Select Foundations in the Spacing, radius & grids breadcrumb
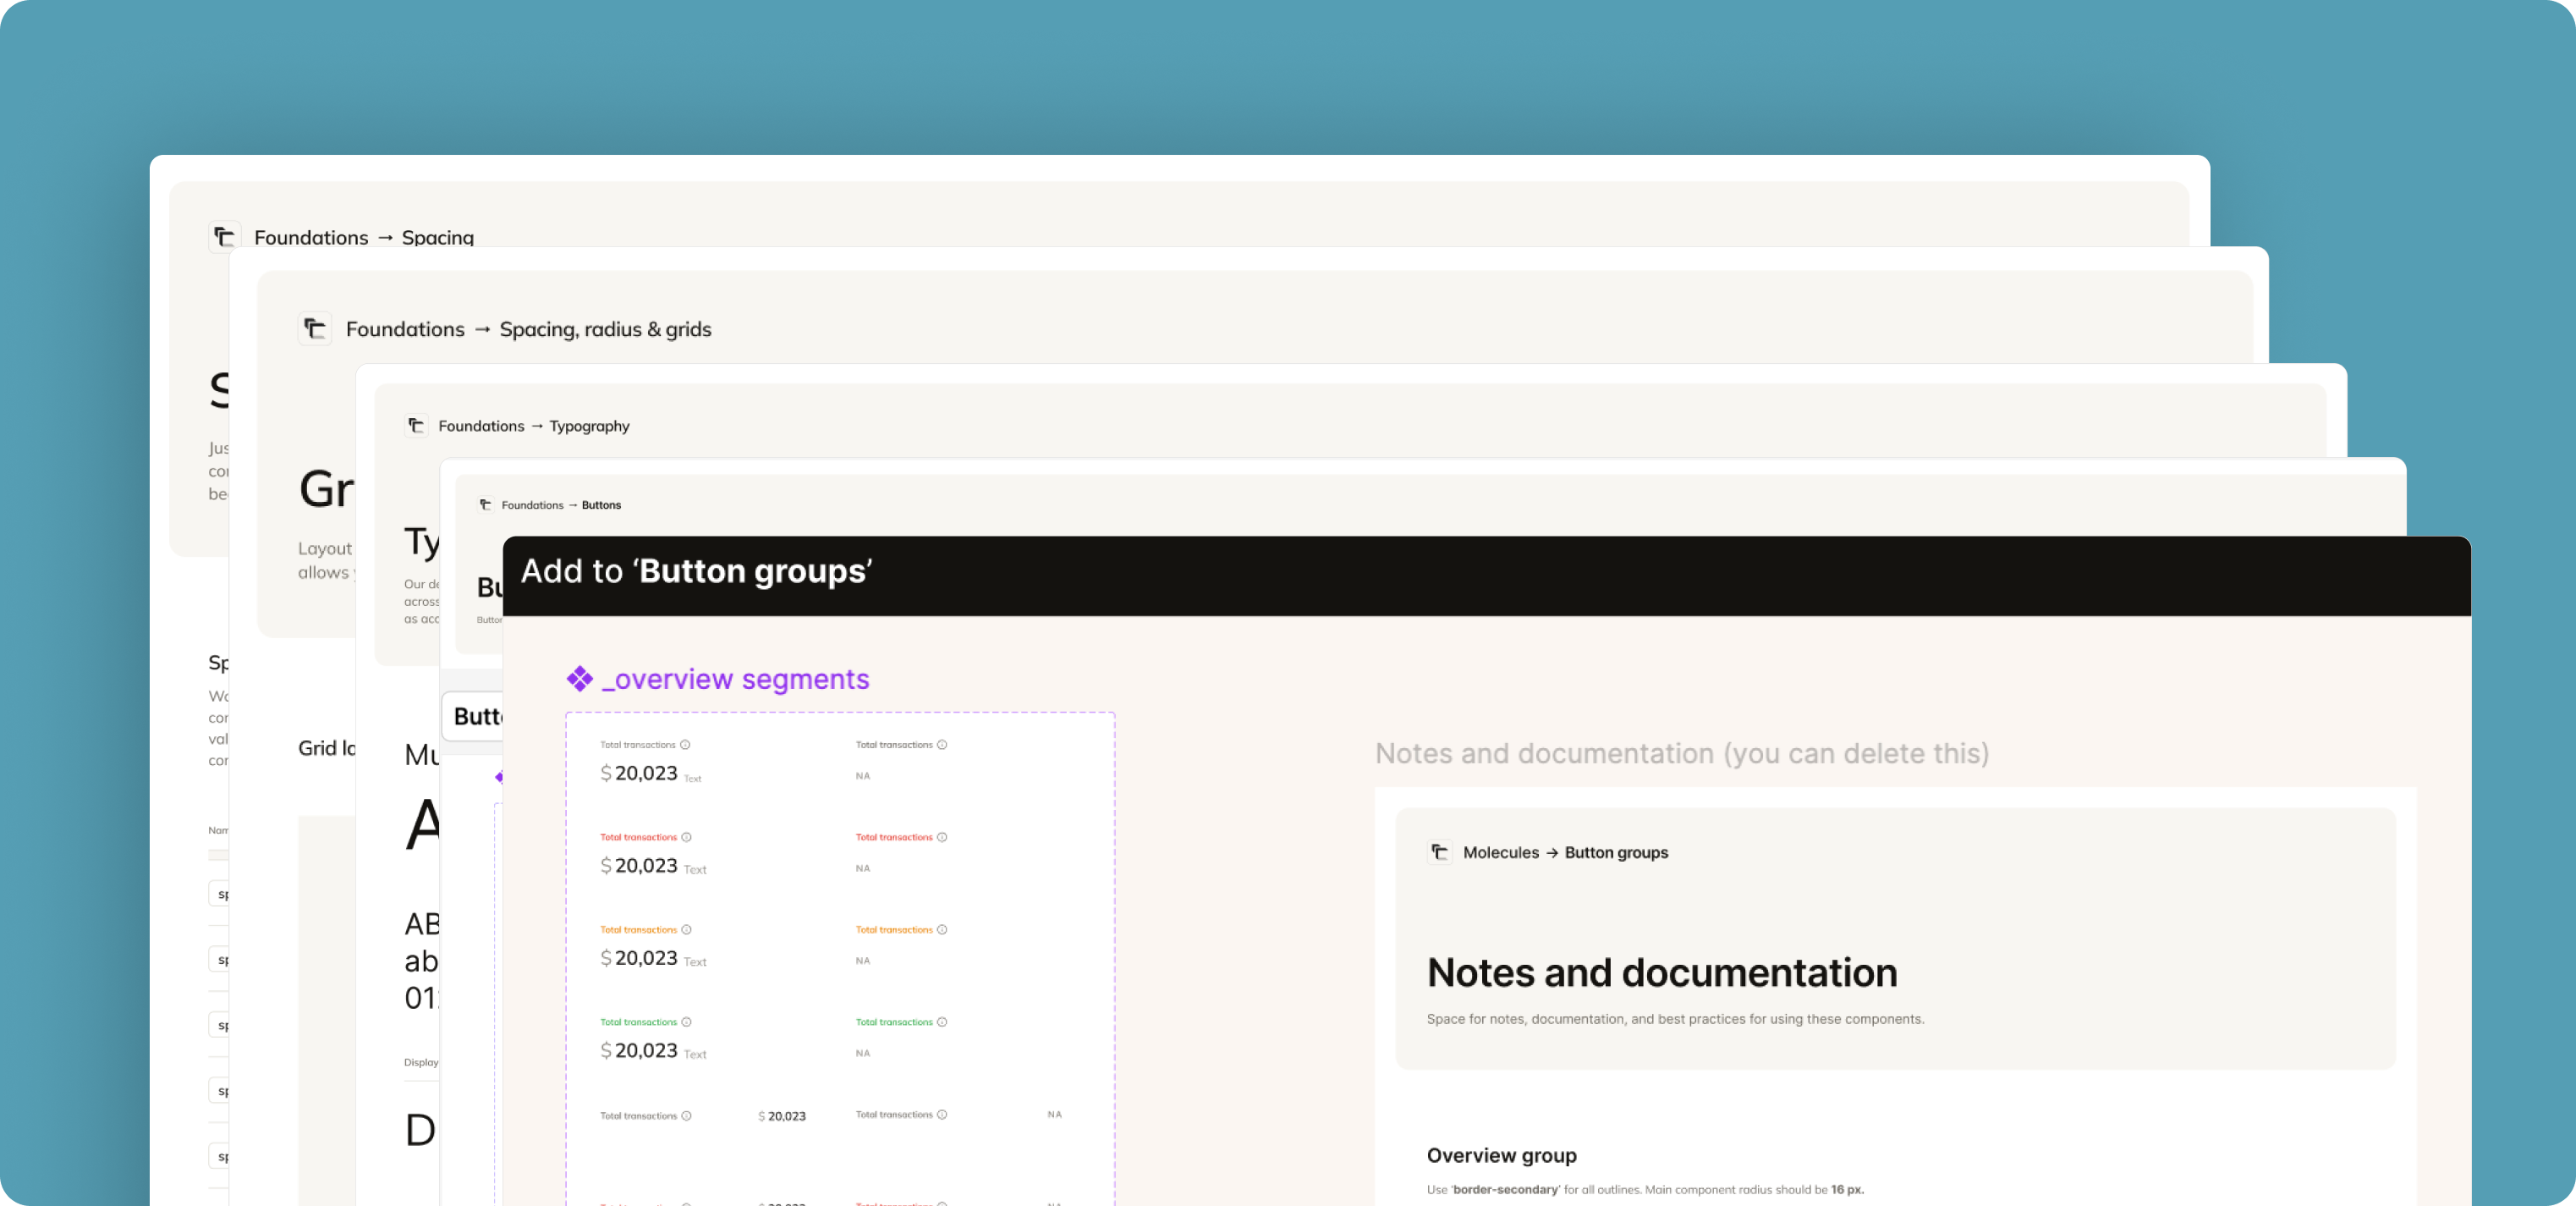 405,329
